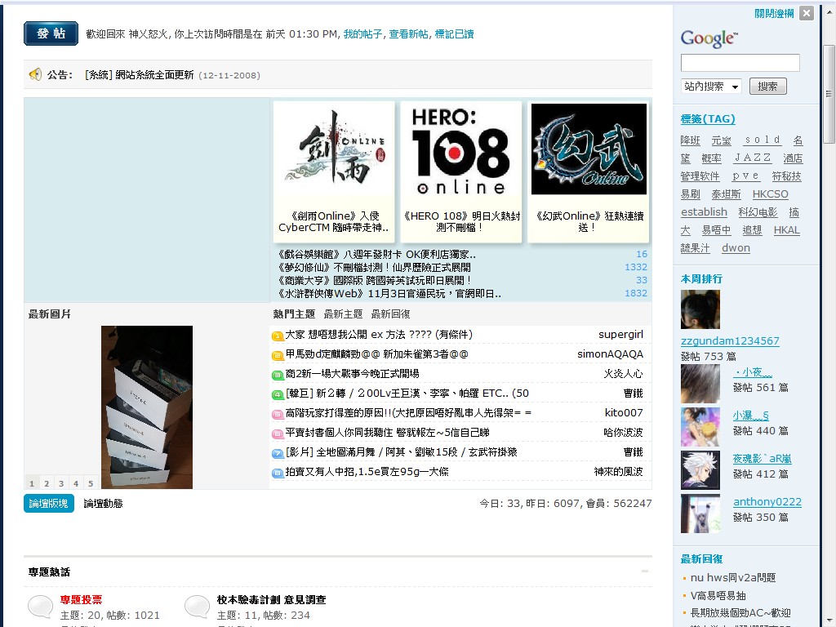Open the 專題投票 forum link
The height and width of the screenshot is (627, 836).
point(81,600)
